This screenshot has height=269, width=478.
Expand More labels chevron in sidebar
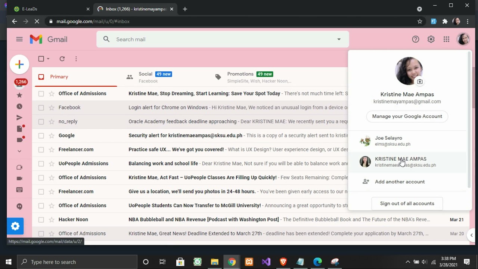coord(19,151)
